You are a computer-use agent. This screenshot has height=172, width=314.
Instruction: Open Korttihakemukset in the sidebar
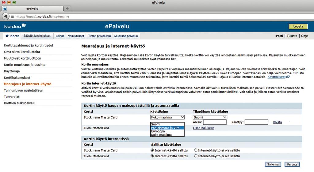click(17, 77)
